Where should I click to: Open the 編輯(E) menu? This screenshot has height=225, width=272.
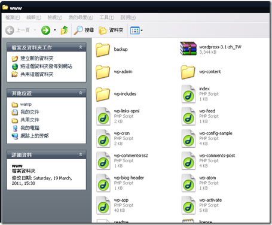tap(34, 17)
